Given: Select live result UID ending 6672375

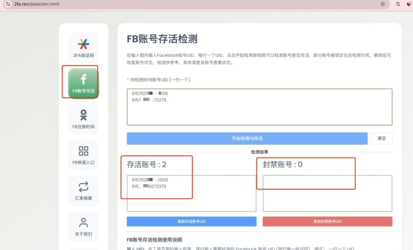Looking at the screenshot, I should 149,186.
